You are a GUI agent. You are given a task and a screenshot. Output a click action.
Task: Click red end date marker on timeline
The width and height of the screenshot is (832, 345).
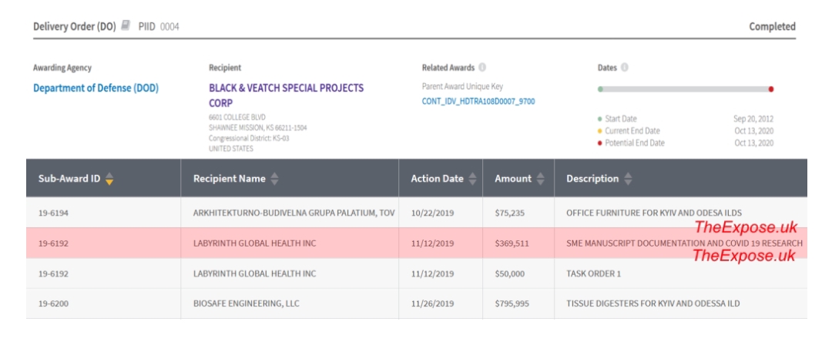pos(771,89)
